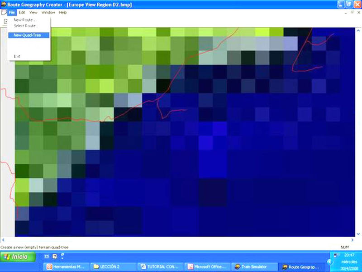Screen dimensions: 362x272
Task: Click Select Route menu entry
Action: pos(26,26)
